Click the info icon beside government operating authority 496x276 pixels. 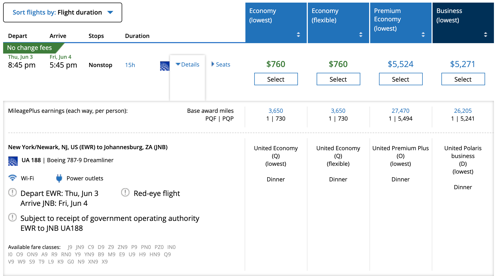(x=12, y=218)
